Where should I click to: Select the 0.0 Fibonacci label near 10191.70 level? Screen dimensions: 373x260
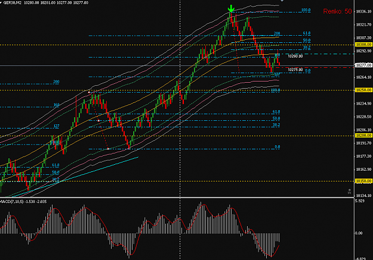278,147
